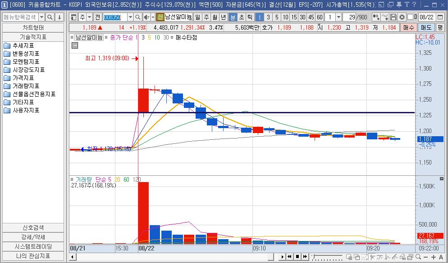Open help question mark in title bar
Screen dimensions: 448x263
(414, 4)
